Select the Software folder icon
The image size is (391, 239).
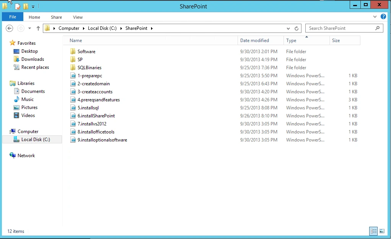73,51
